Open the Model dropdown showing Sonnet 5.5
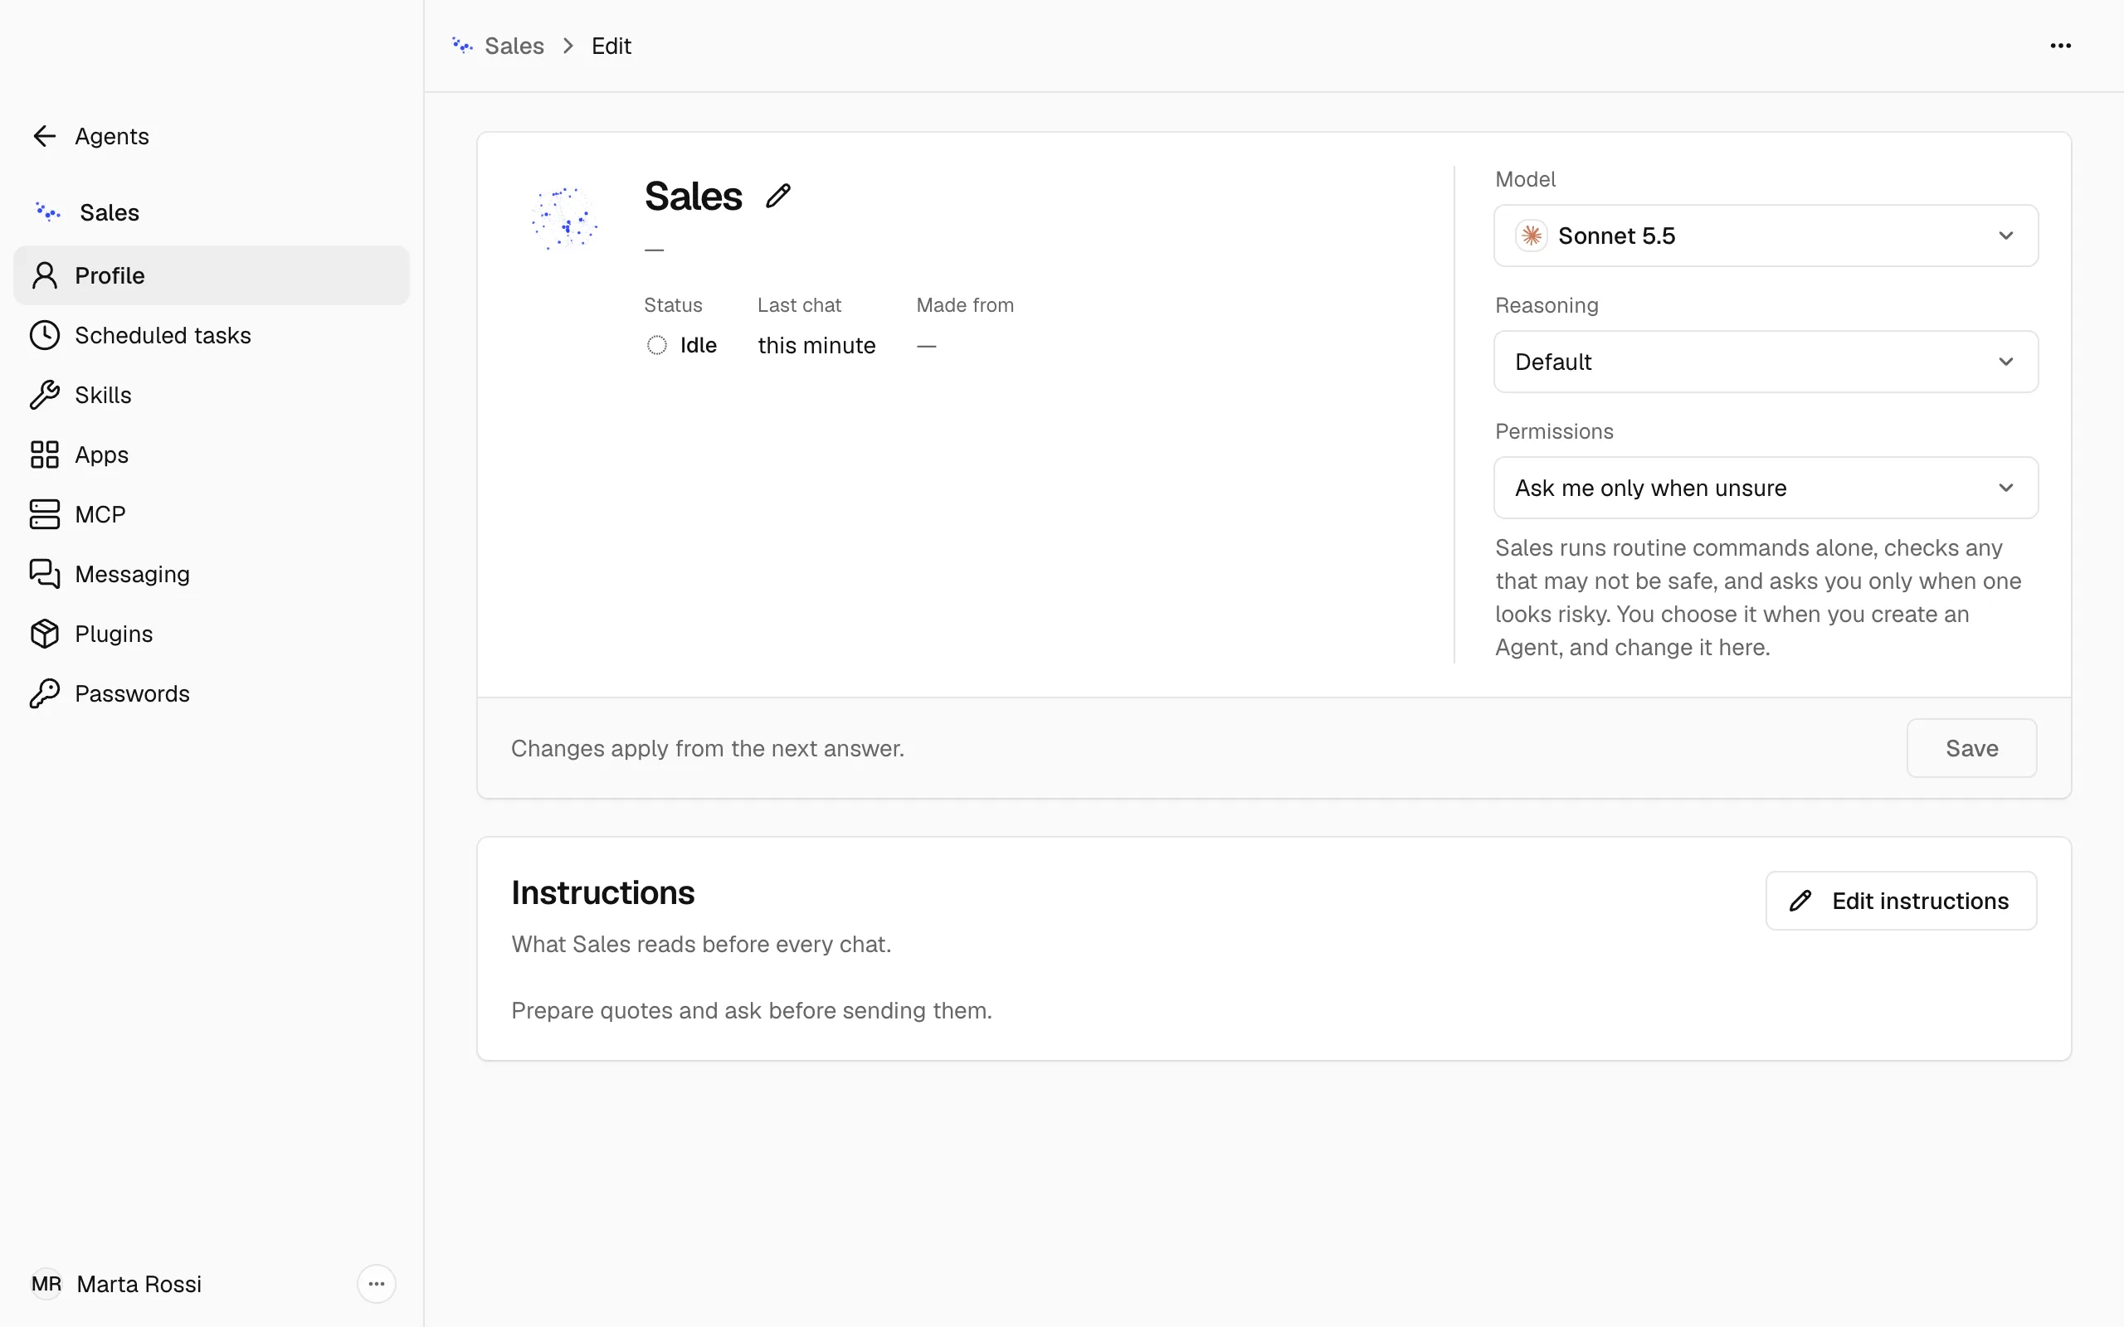This screenshot has height=1327, width=2124. (1766, 236)
